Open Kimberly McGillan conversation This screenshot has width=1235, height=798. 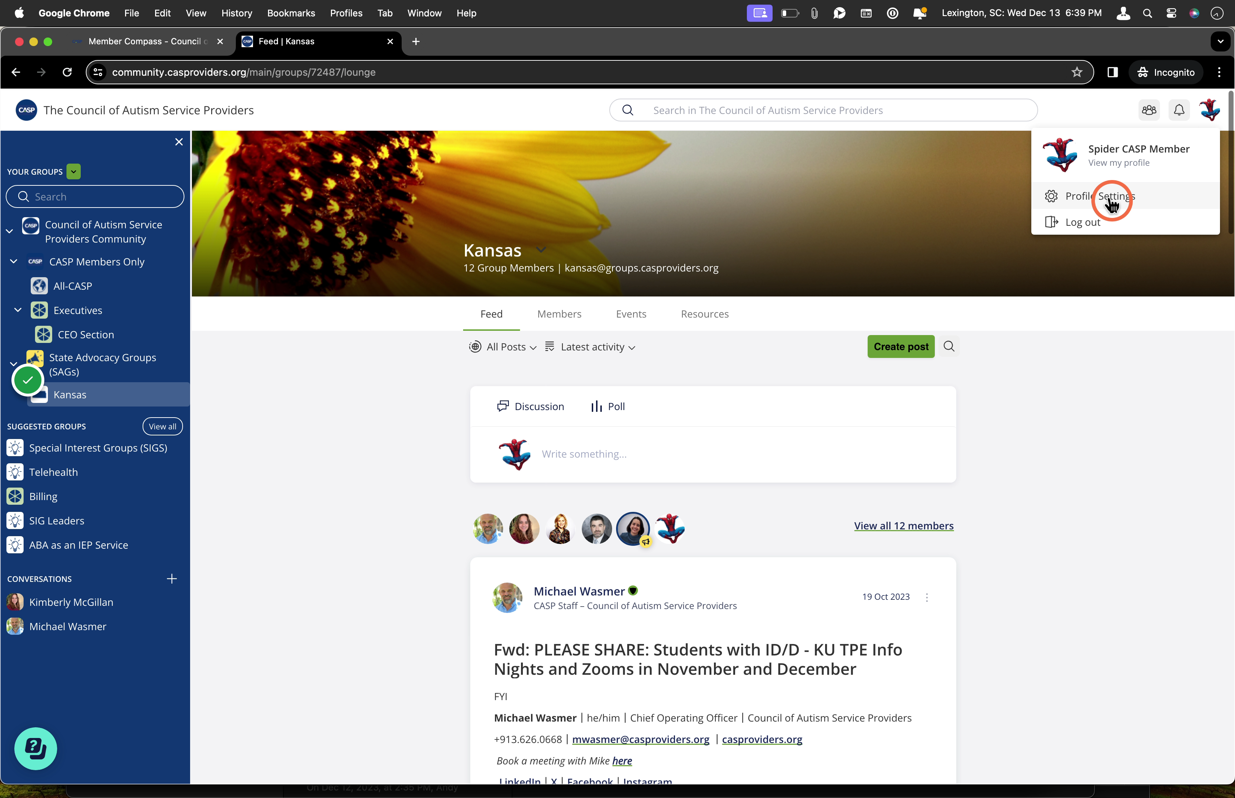point(71,602)
